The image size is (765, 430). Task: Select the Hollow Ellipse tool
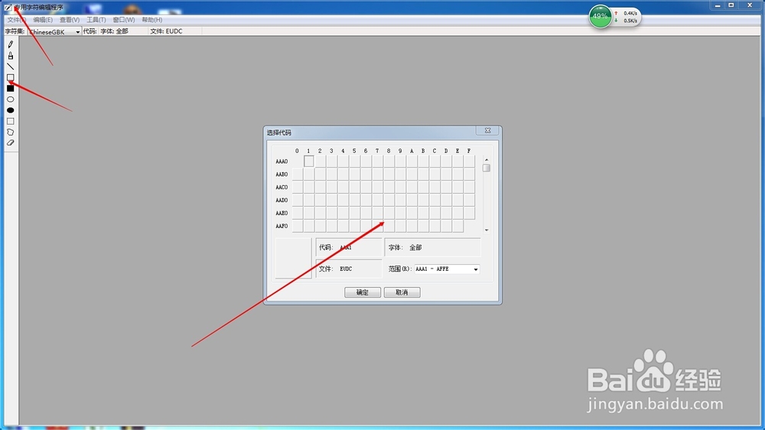(10, 99)
